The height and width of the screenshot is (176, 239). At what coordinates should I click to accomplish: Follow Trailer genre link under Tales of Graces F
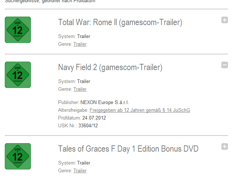[x=80, y=171]
